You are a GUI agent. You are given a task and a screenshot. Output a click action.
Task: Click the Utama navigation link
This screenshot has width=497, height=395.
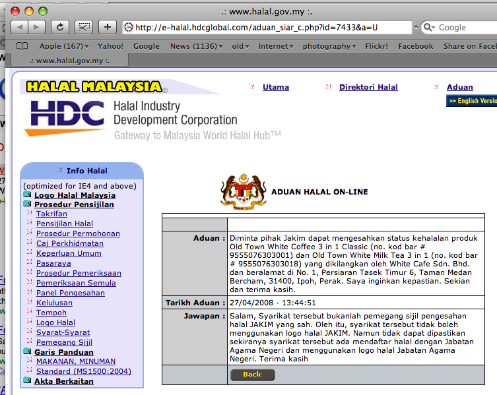[276, 87]
